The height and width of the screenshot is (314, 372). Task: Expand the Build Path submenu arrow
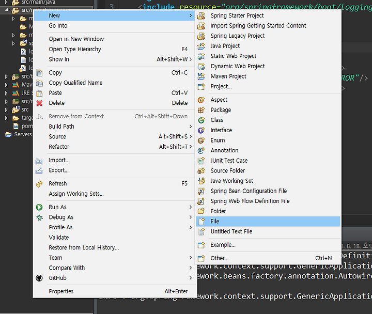(191, 127)
